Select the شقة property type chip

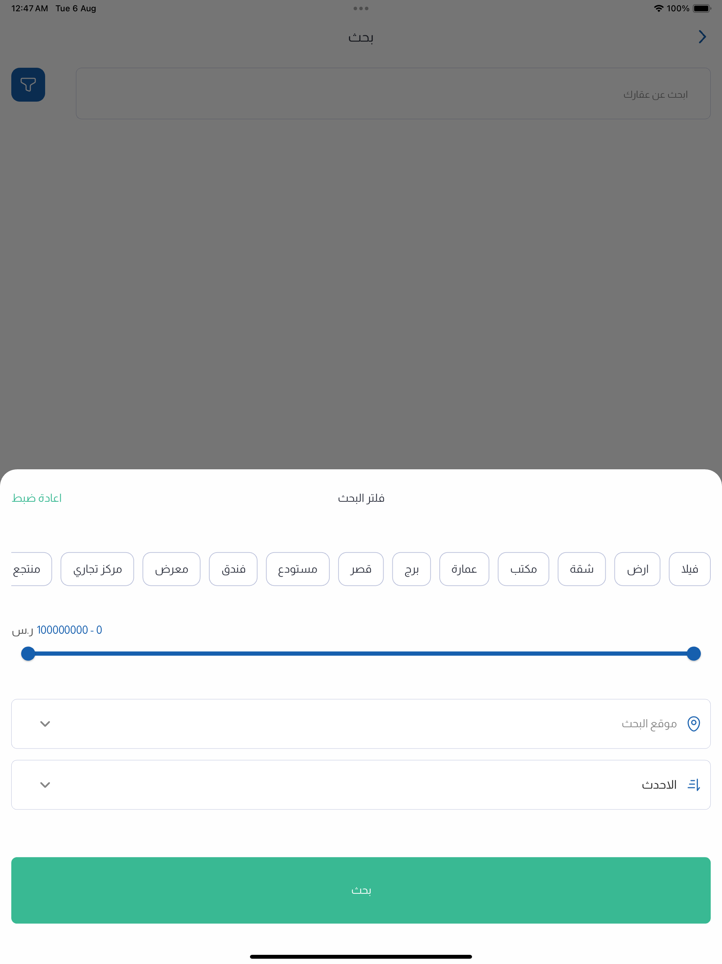pyautogui.click(x=581, y=569)
